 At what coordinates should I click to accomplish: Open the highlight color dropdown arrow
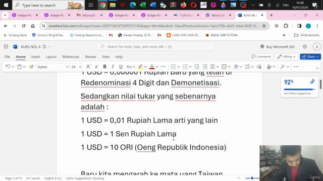click(145, 67)
